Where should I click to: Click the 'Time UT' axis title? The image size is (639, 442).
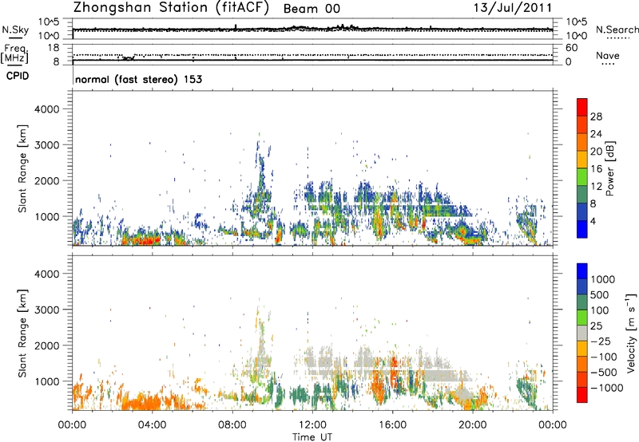[x=312, y=437]
